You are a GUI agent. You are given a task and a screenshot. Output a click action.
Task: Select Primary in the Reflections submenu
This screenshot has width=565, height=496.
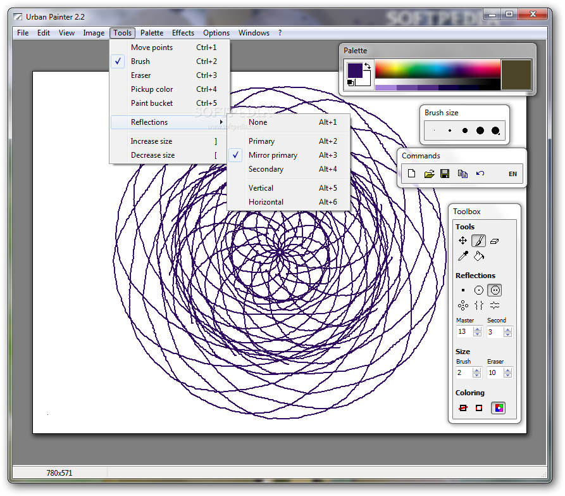[289, 141]
